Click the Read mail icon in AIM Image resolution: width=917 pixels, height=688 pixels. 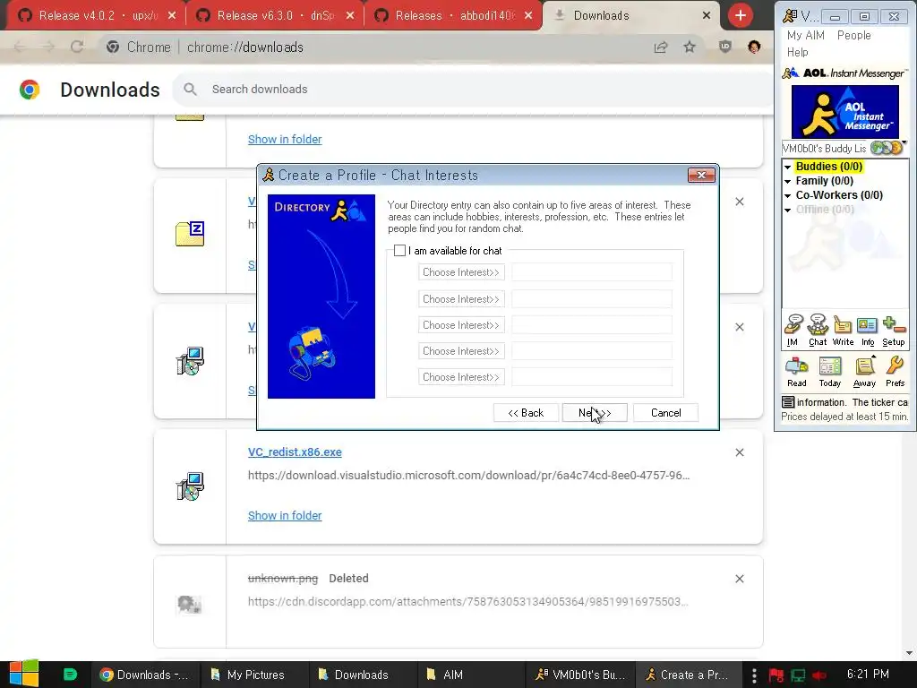coord(796,372)
